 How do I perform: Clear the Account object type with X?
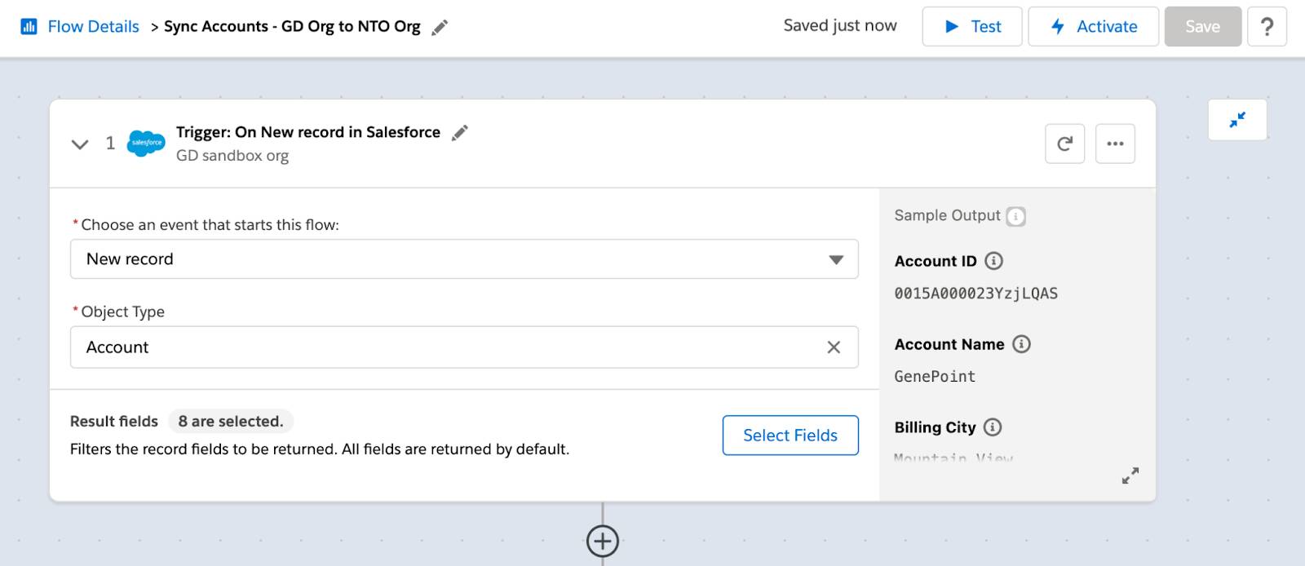[x=834, y=347]
